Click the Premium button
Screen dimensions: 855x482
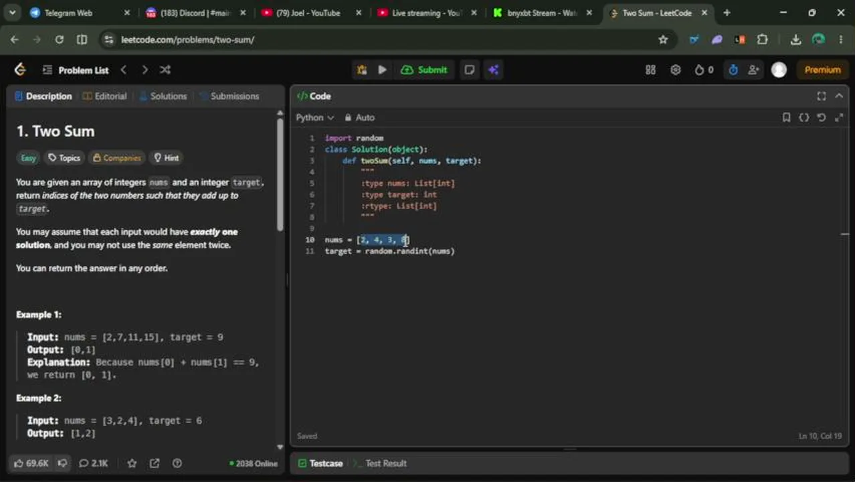[822, 70]
